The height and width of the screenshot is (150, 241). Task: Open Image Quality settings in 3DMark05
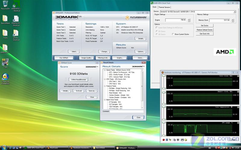pyautogui.click(x=87, y=58)
